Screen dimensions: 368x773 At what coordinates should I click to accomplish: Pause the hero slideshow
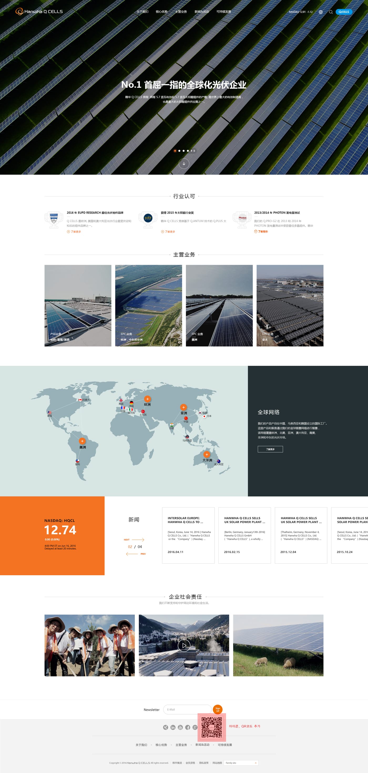click(x=194, y=151)
